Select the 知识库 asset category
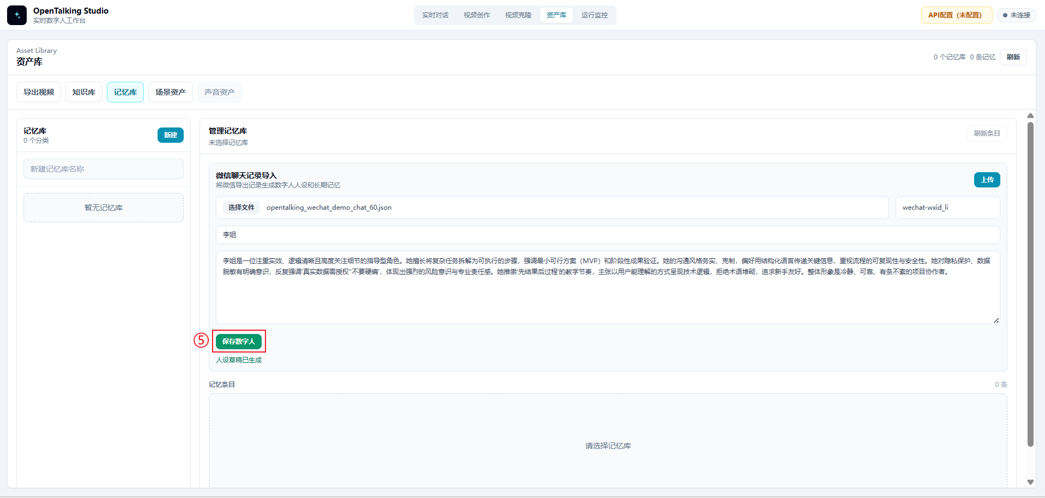 pyautogui.click(x=84, y=92)
